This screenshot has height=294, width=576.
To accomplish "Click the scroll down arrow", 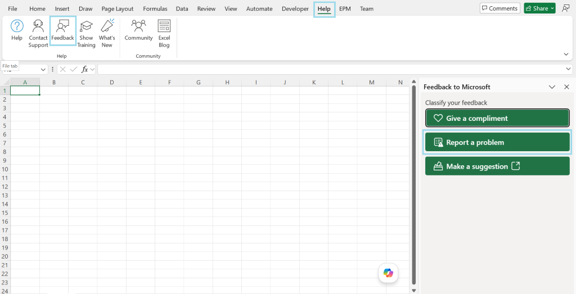I will click(413, 290).
